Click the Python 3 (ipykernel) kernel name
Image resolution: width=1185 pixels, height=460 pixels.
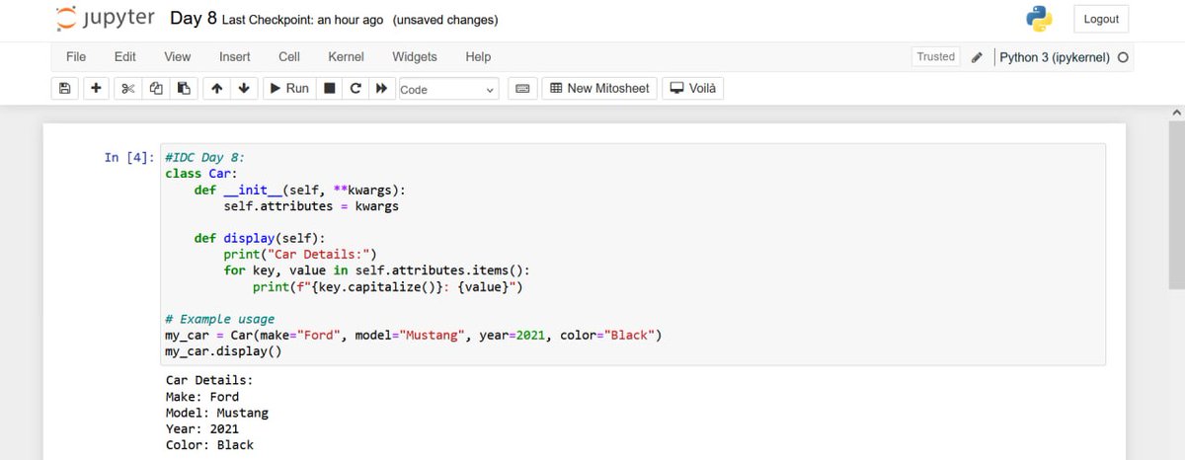click(x=1055, y=57)
